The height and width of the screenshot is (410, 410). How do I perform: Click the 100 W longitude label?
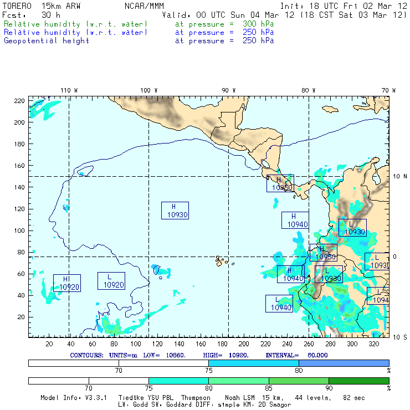tap(149, 90)
